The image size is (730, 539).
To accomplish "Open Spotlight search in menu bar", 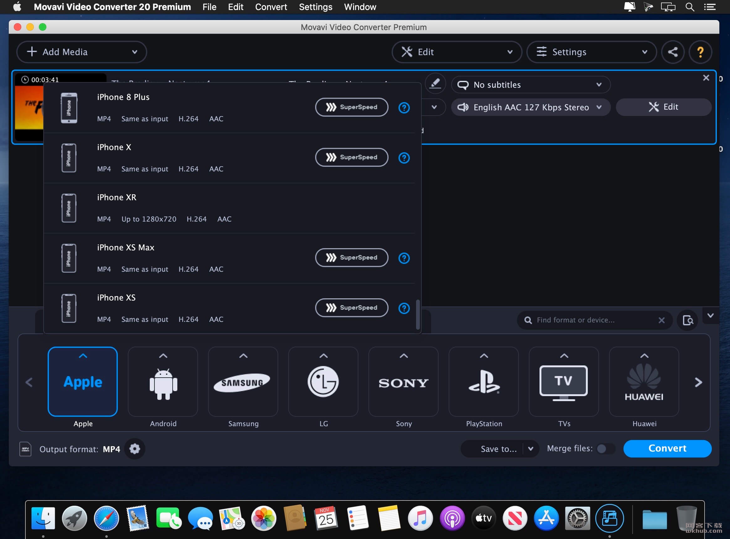I will click(689, 7).
